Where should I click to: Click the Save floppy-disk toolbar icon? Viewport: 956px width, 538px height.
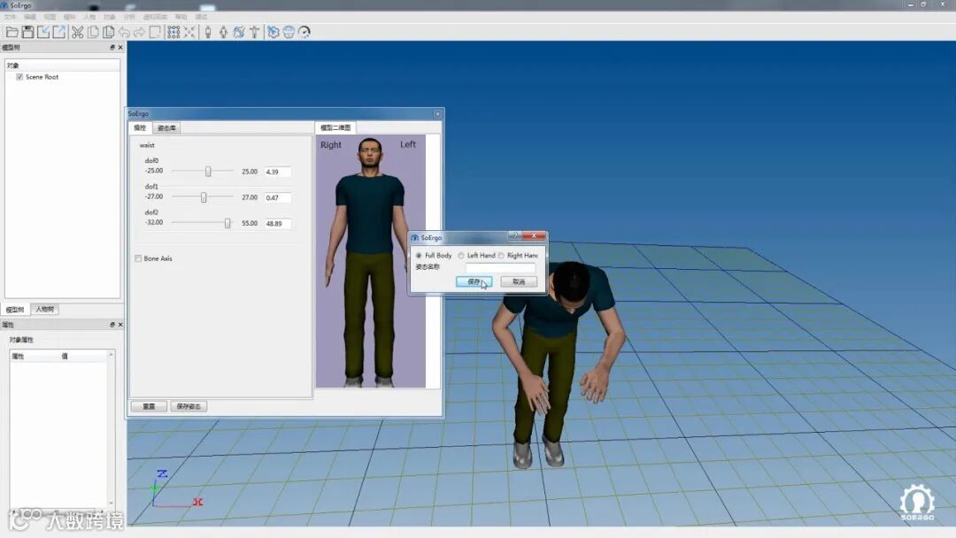point(27,32)
